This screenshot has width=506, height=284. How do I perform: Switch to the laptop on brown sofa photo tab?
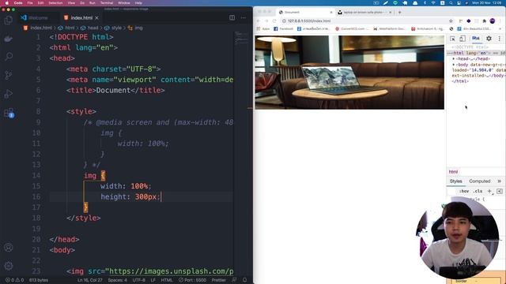click(x=364, y=13)
